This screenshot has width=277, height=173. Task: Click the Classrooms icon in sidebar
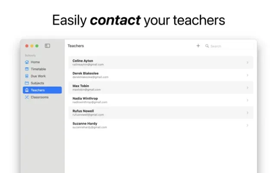click(27, 97)
